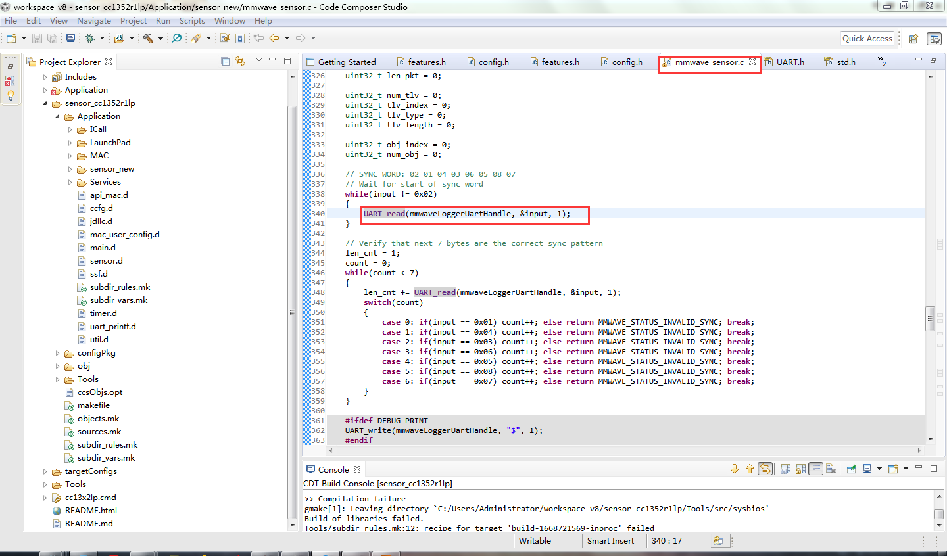Viewport: 947px width, 556px height.
Task: Collapse the sensor_cc1352r1lp project node
Action: pos(45,103)
